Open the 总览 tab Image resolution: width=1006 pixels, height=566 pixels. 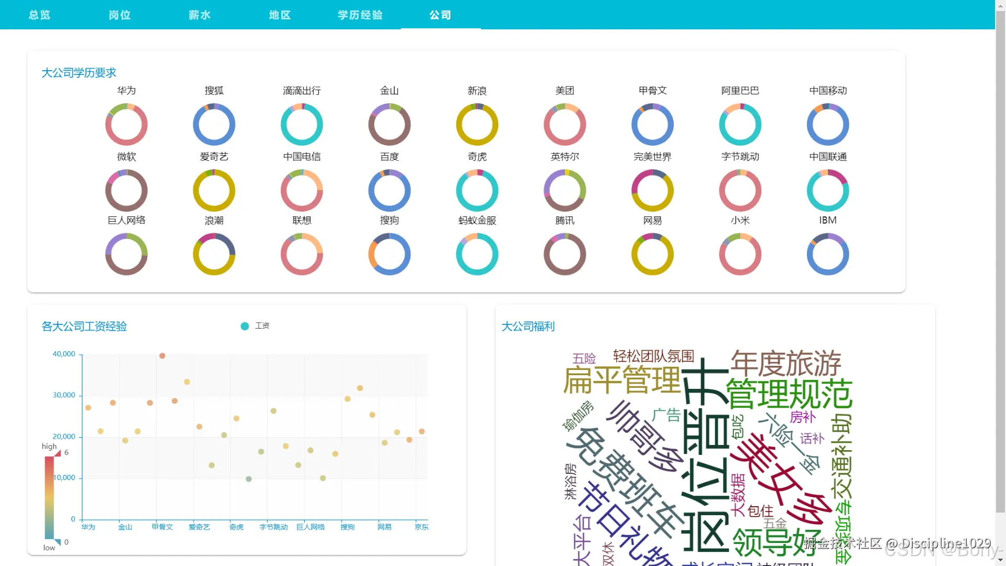click(x=40, y=15)
